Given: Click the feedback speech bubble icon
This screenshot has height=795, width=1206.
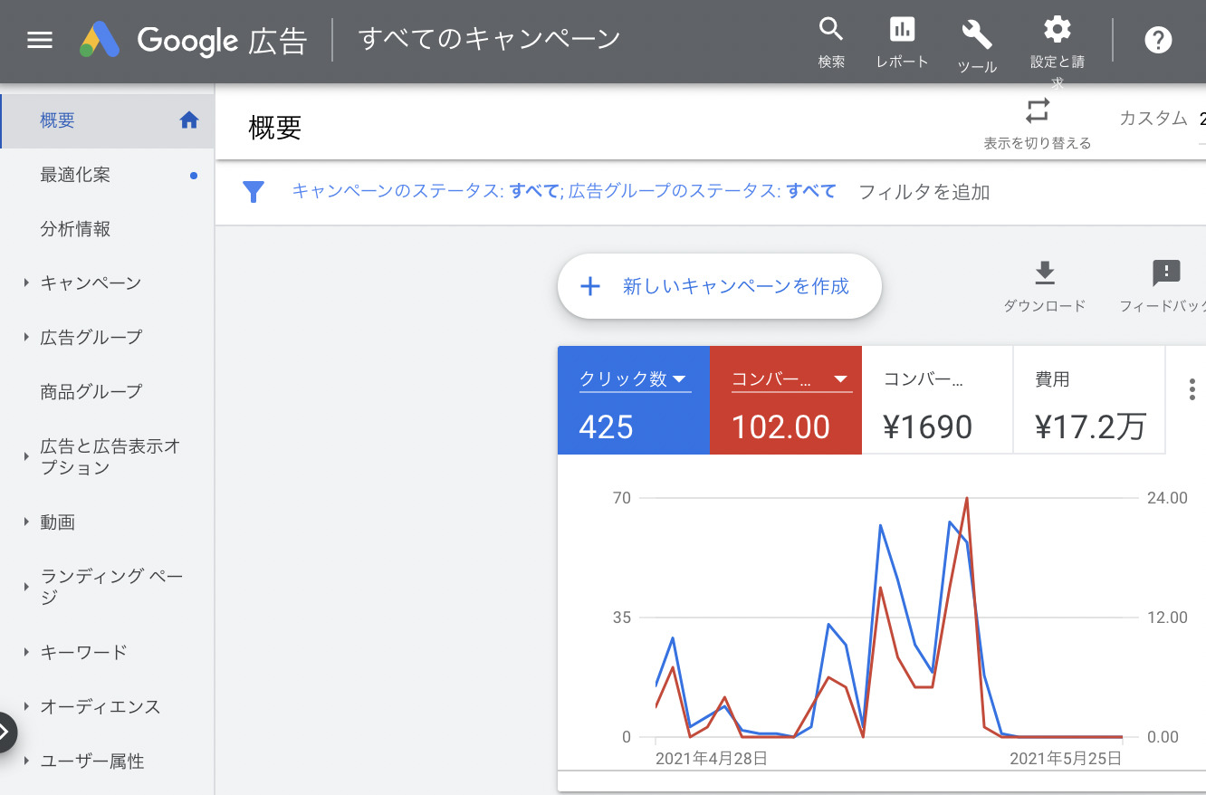Looking at the screenshot, I should click(1166, 273).
